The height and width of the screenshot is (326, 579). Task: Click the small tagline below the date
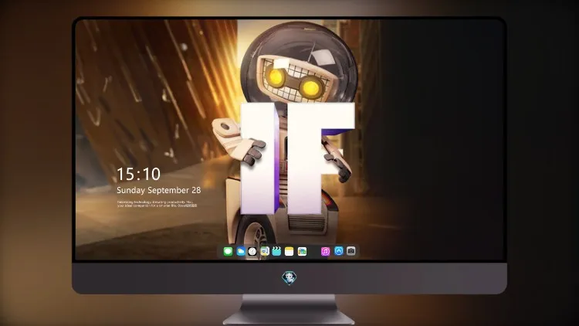pos(157,204)
